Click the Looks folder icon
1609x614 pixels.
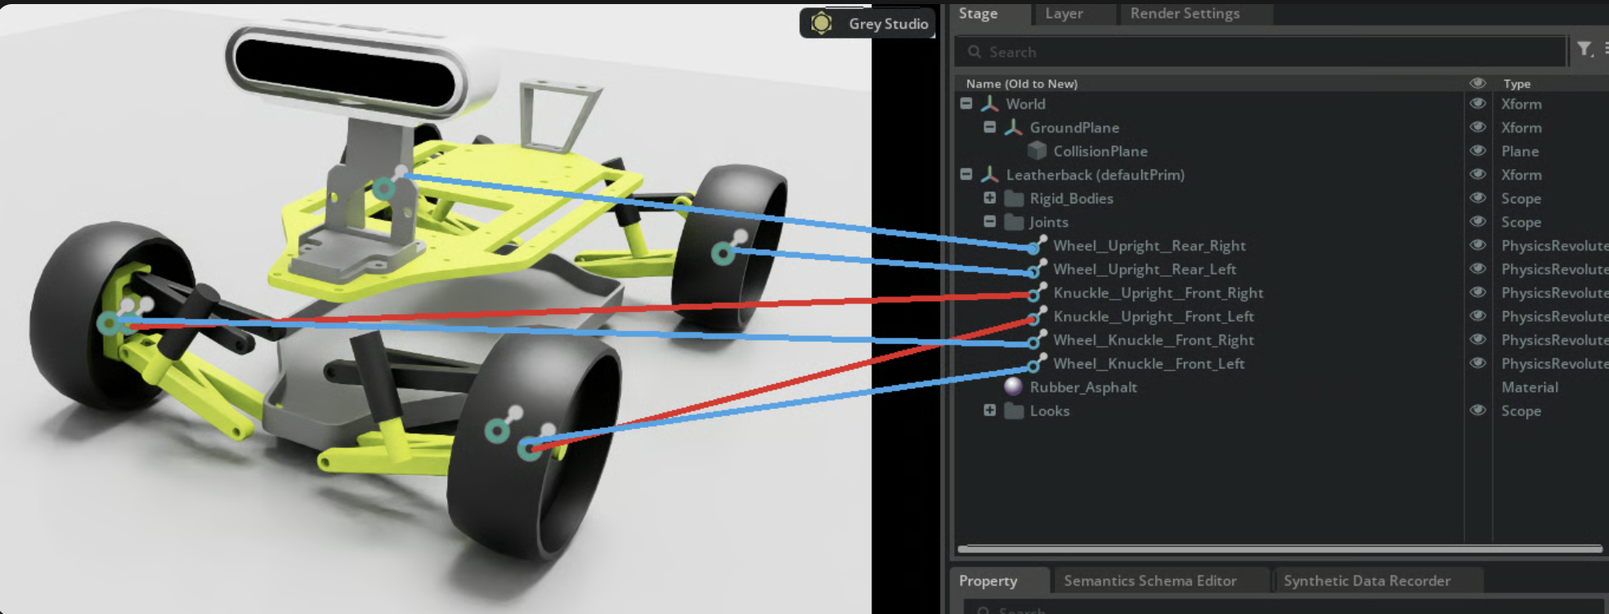click(x=1014, y=411)
